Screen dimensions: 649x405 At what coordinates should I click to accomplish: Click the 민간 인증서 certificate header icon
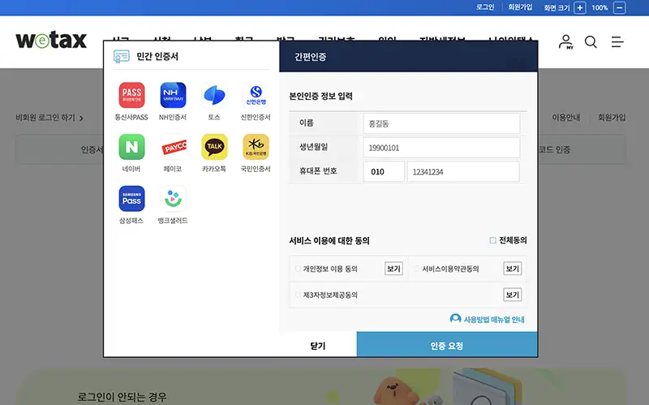point(122,56)
